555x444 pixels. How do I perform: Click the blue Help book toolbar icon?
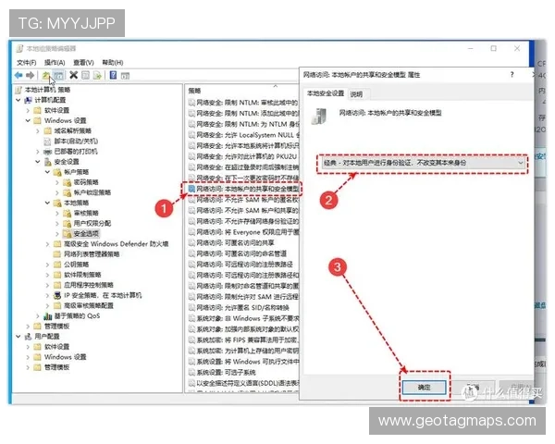point(113,75)
